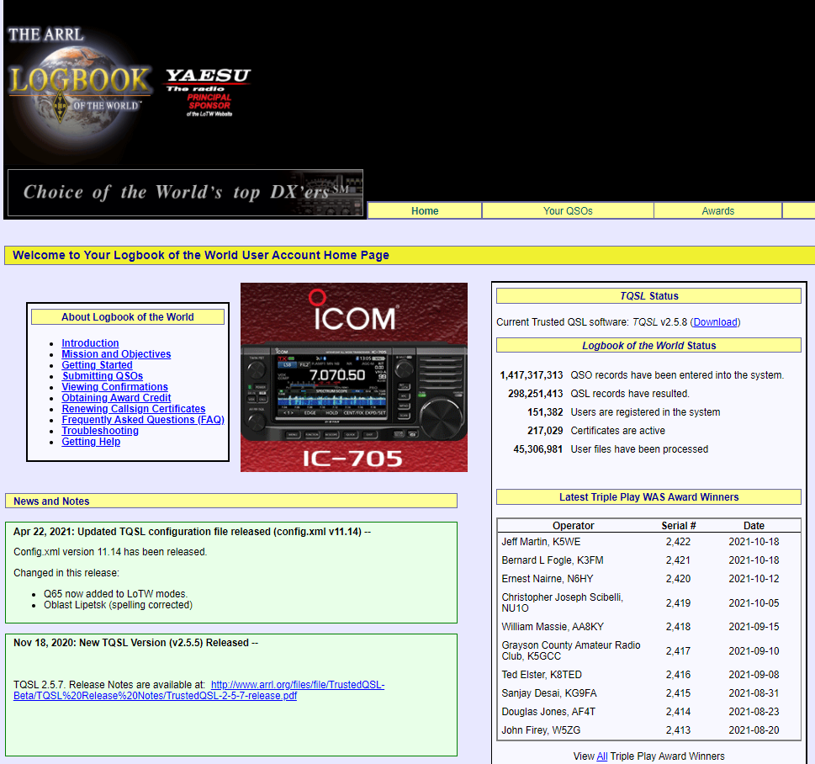Open the Troubleshooting link

tap(100, 431)
